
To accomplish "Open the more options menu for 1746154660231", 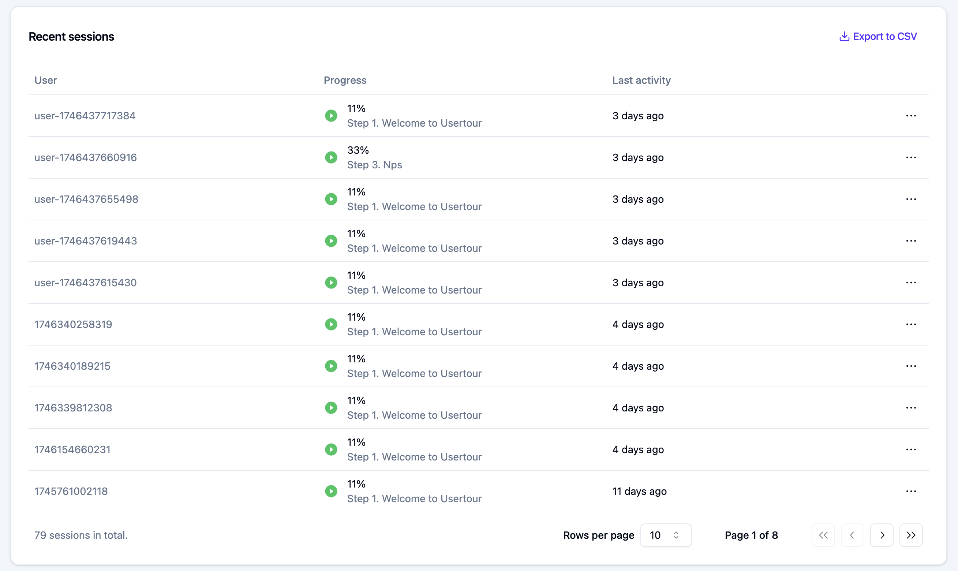I will coord(911,449).
